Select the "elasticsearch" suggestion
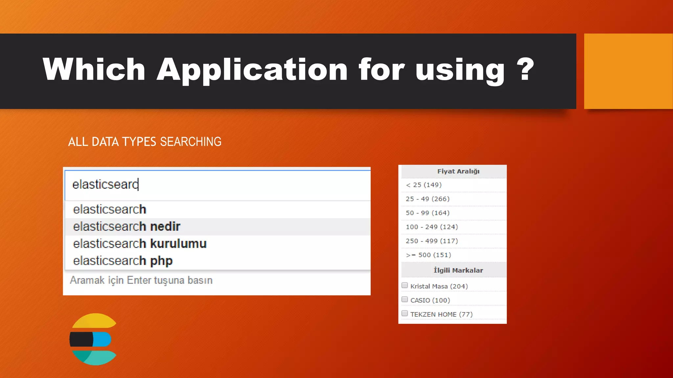 click(x=218, y=209)
